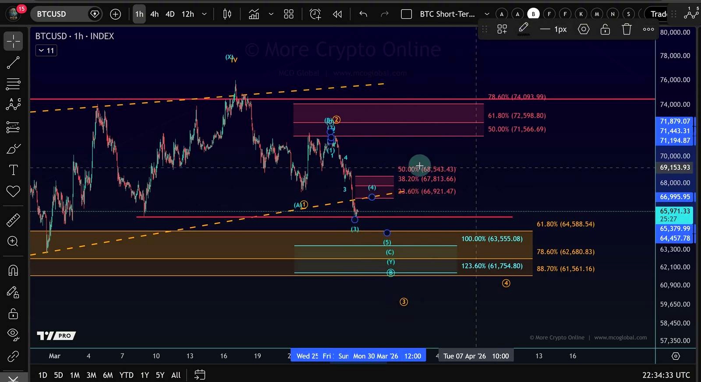Viewport: 701px width, 382px height.
Task: Set the YTD date range
Action: (x=126, y=375)
